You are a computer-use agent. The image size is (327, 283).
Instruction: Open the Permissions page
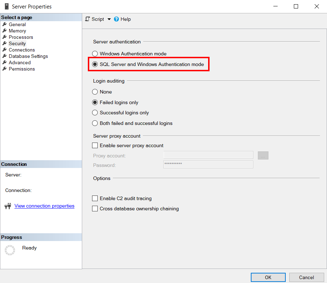point(22,69)
